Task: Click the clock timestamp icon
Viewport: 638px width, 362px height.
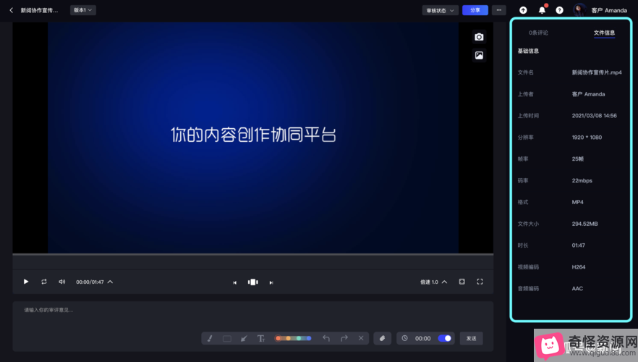Action: pyautogui.click(x=404, y=338)
